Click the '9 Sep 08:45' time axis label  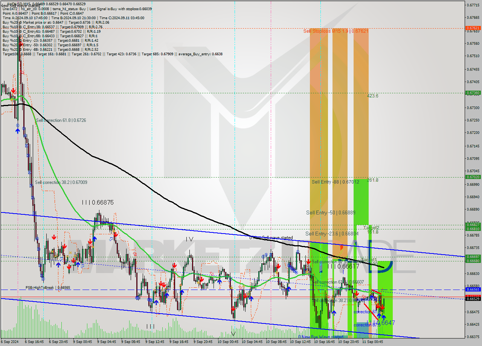tap(130, 342)
